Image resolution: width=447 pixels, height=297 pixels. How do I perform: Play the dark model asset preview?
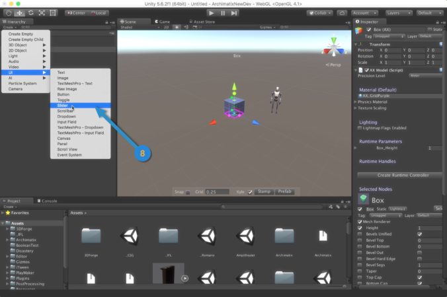[184, 279]
